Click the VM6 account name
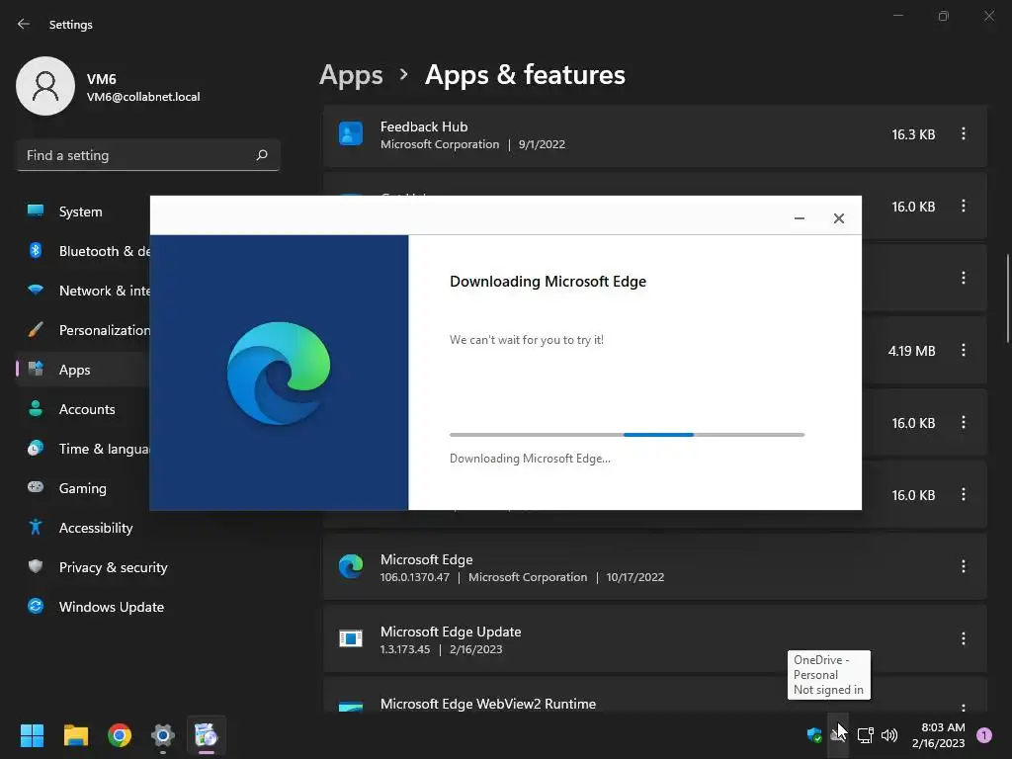The width and height of the screenshot is (1012, 759). pos(102,79)
